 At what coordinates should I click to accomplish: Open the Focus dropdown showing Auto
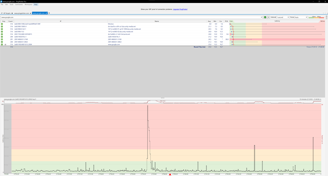tap(301, 17)
